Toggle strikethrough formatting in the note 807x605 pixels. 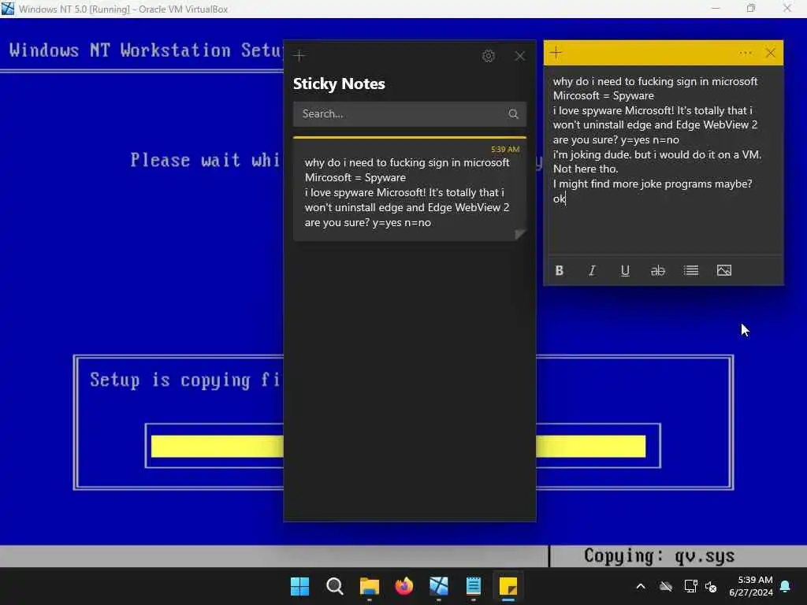coord(658,271)
